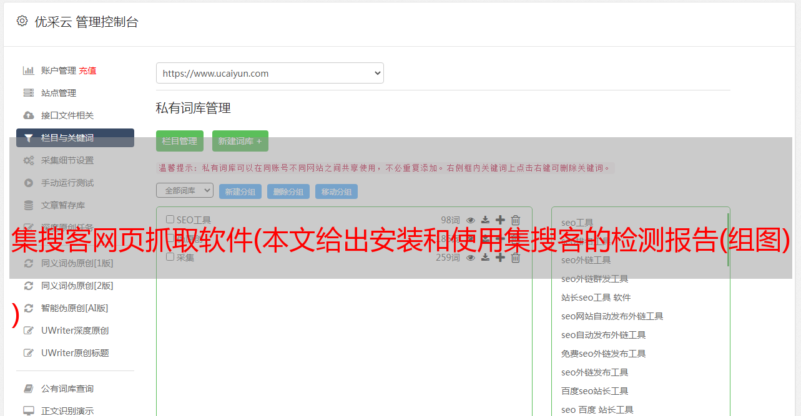View keywords with 采集 row eye icon
The image size is (801, 416).
click(x=471, y=258)
